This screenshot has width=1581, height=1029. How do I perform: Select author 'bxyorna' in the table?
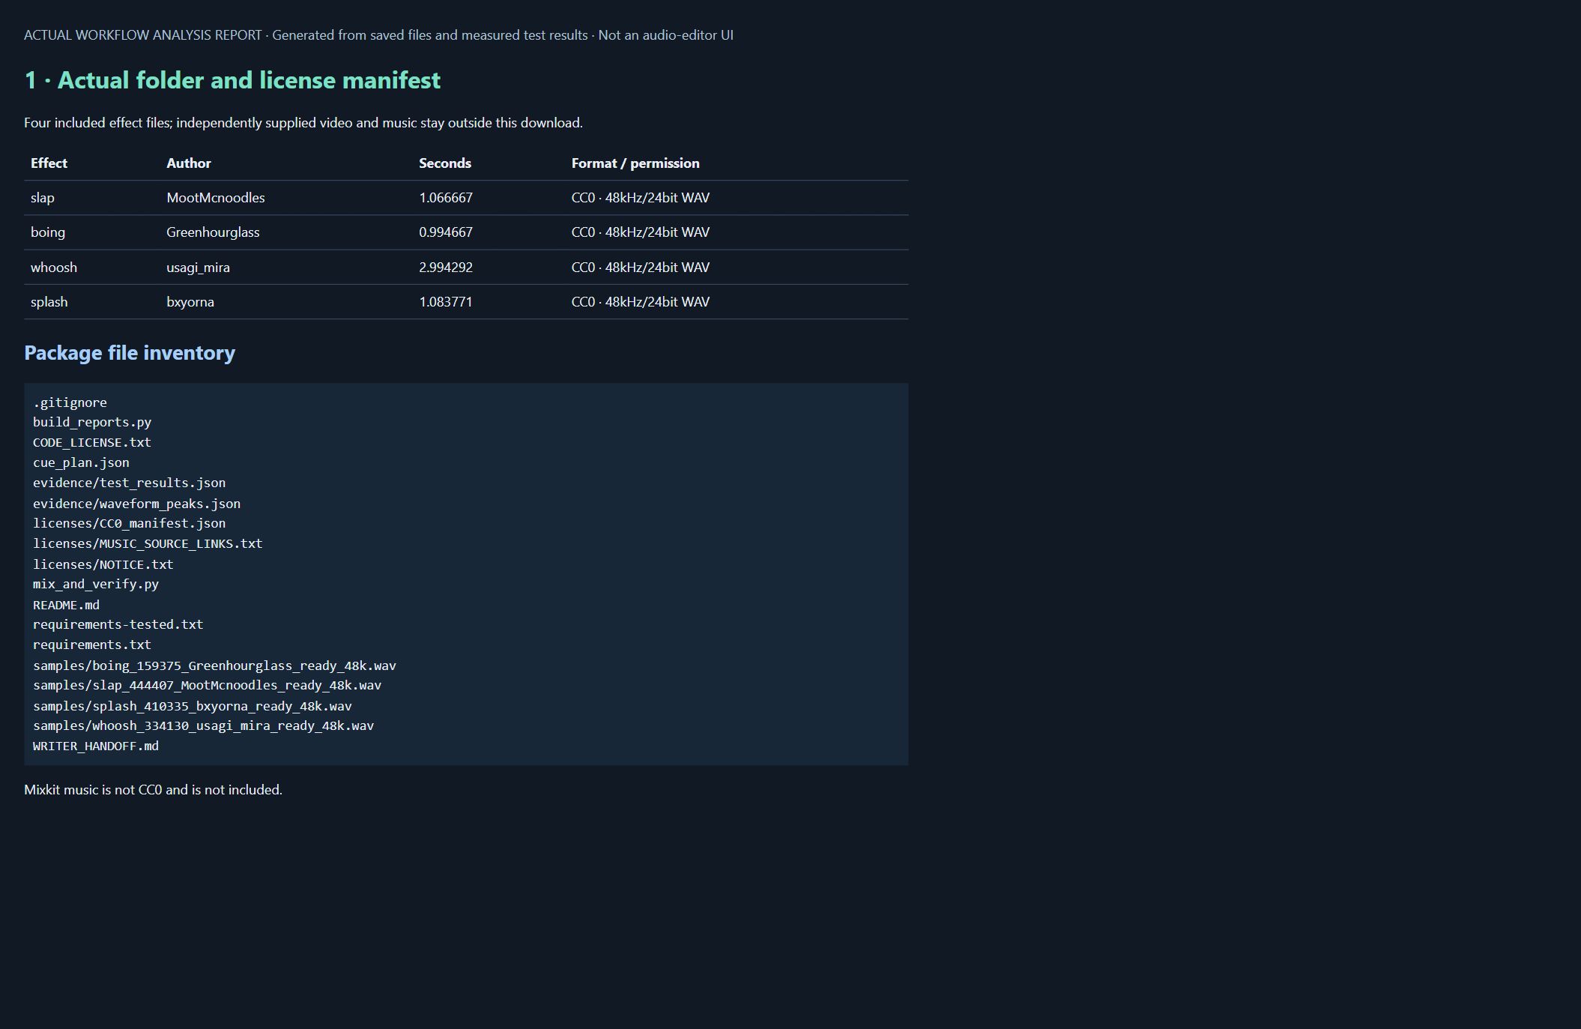point(190,302)
